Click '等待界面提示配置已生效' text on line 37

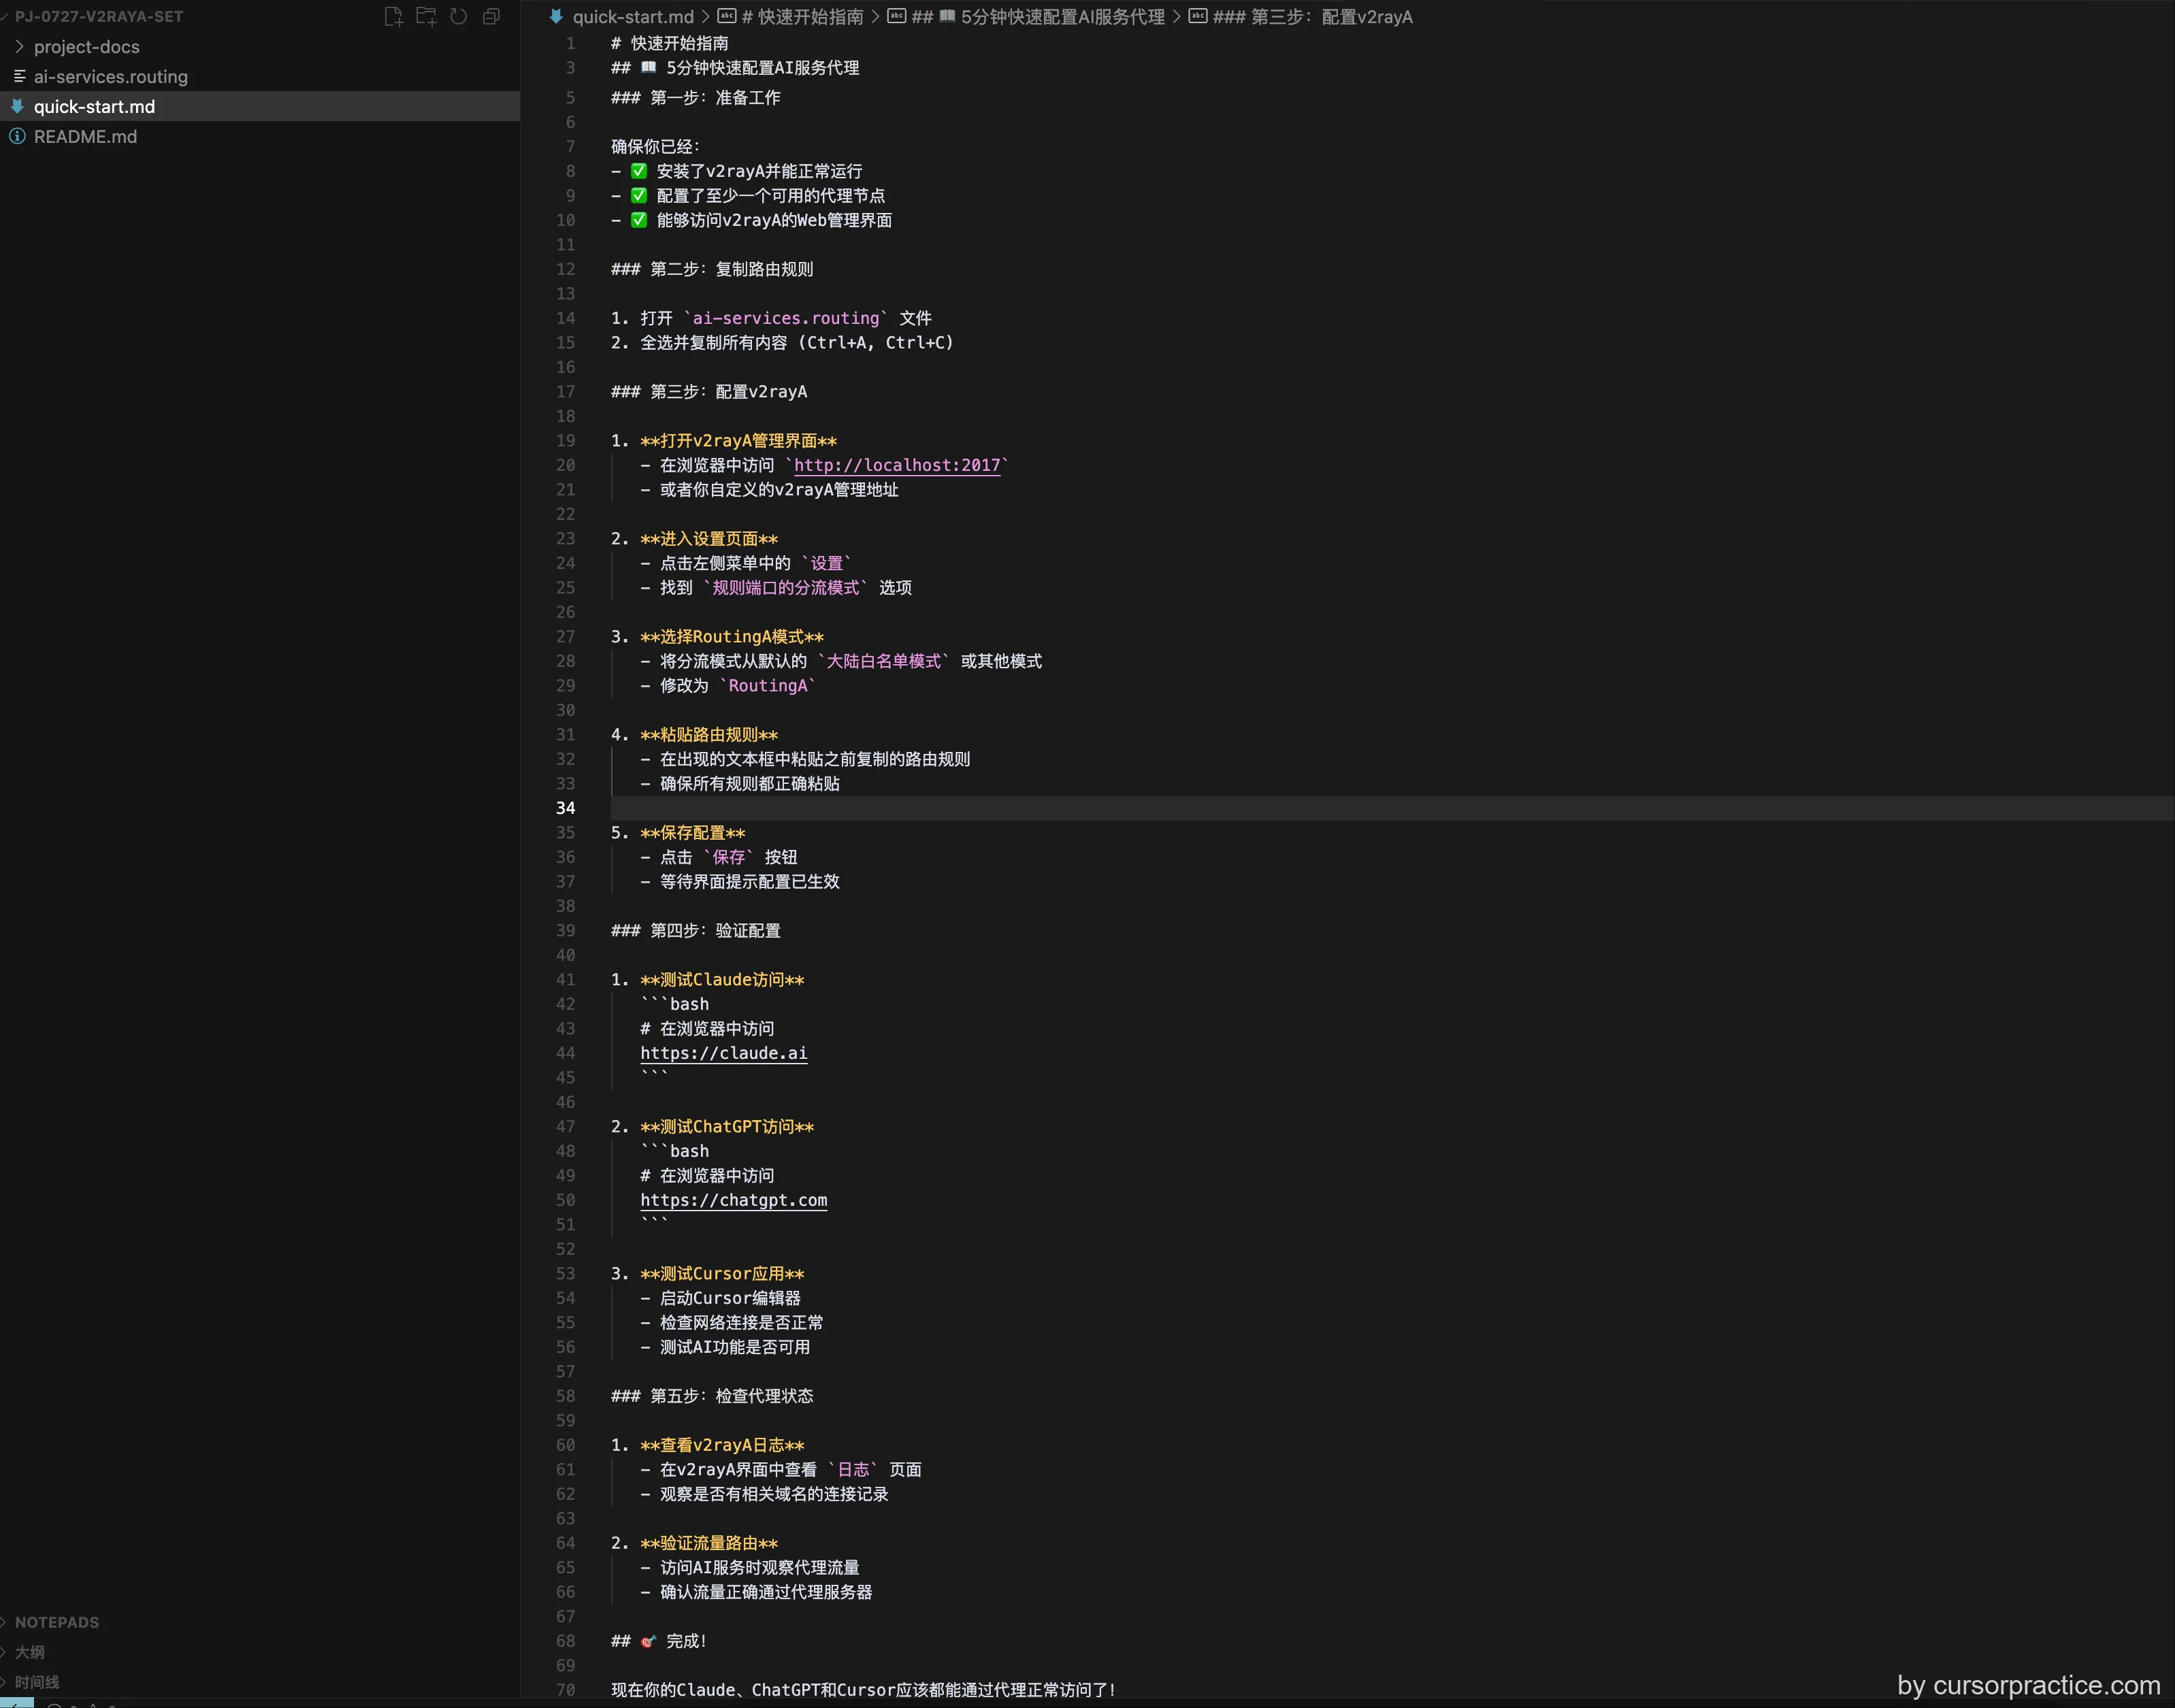click(x=750, y=881)
